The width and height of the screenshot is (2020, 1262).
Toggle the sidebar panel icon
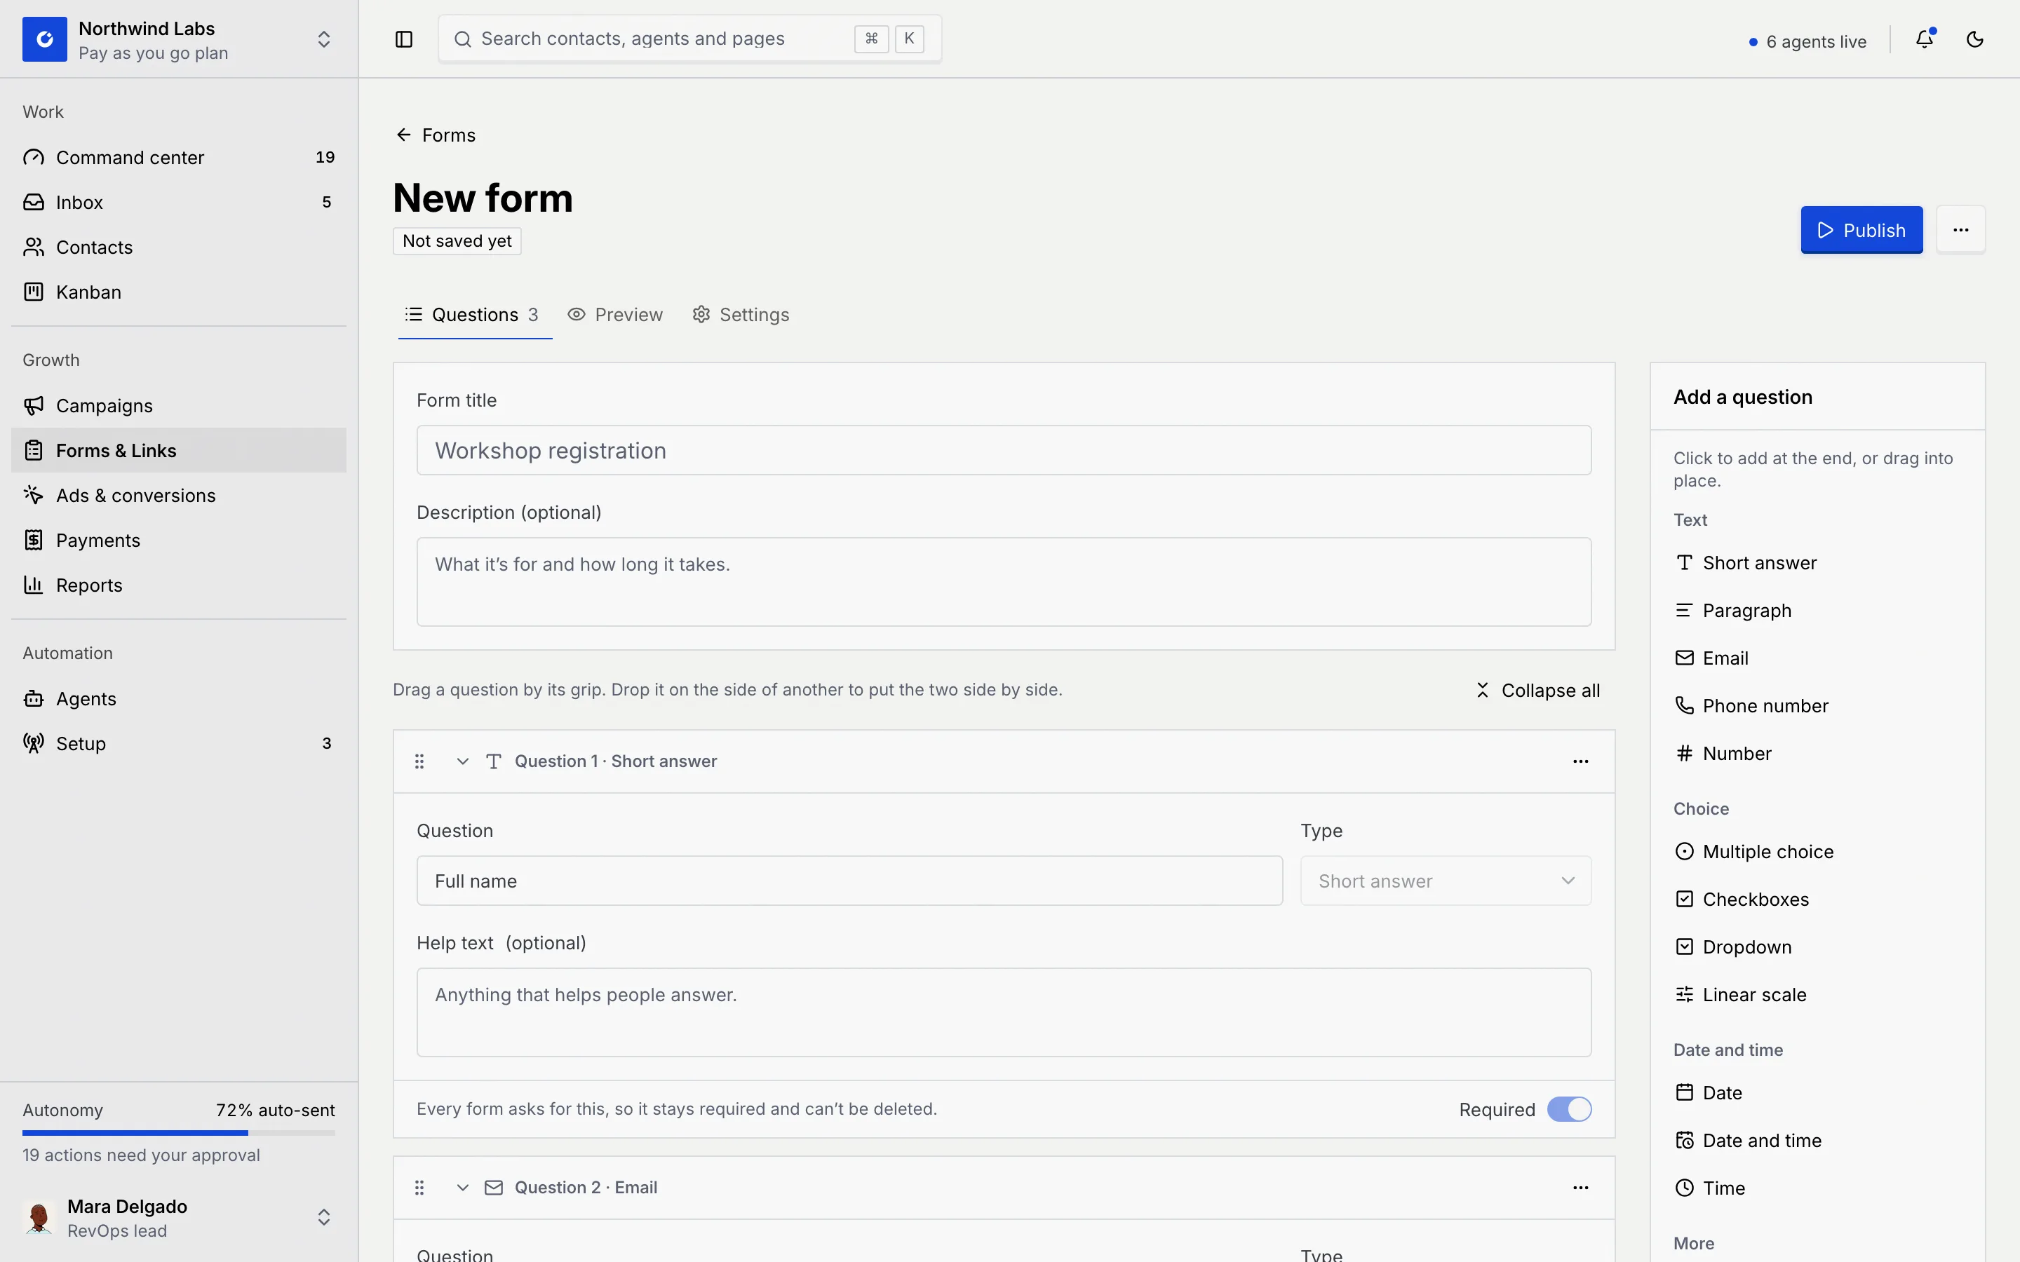point(404,39)
